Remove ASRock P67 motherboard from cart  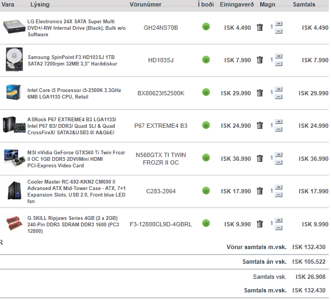pyautogui.click(x=260, y=126)
